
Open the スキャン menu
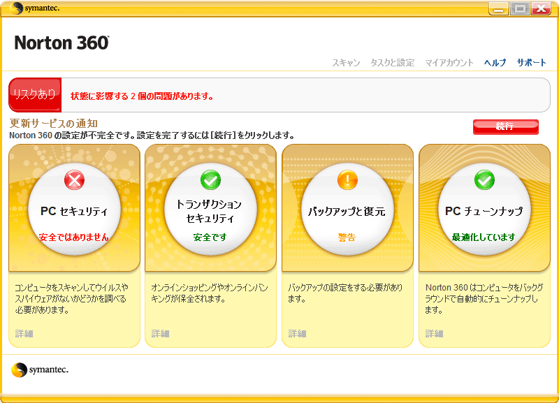point(346,63)
